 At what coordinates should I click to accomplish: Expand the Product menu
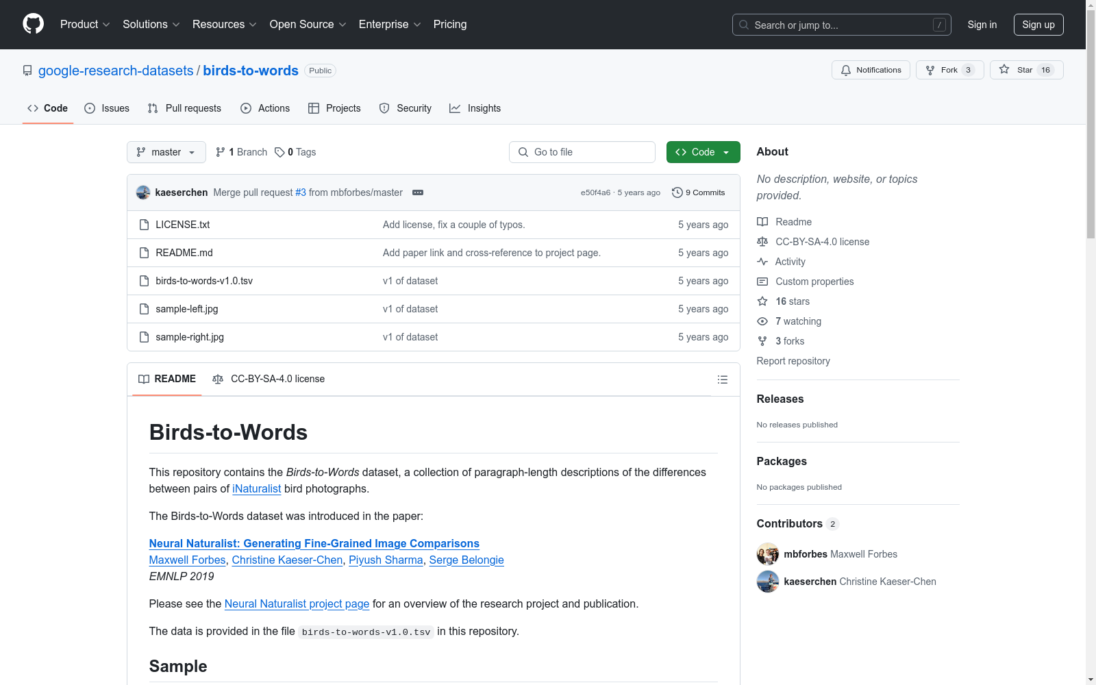click(85, 25)
